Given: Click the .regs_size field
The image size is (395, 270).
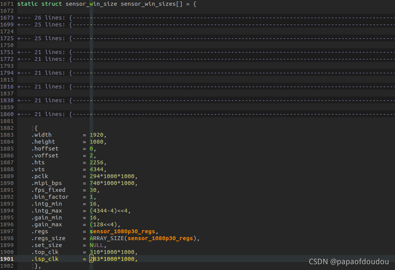Looking at the screenshot, I should (x=48, y=238).
